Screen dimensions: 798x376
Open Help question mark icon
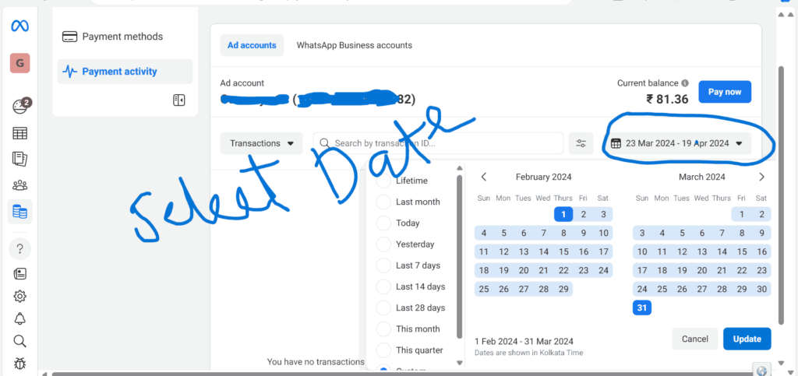20,249
